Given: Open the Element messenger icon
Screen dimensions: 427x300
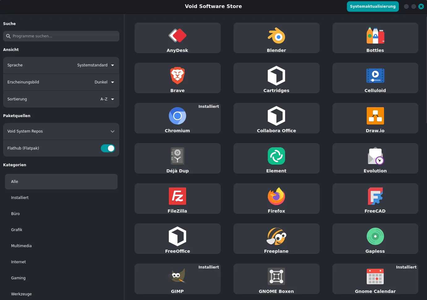Looking at the screenshot, I should [276, 156].
